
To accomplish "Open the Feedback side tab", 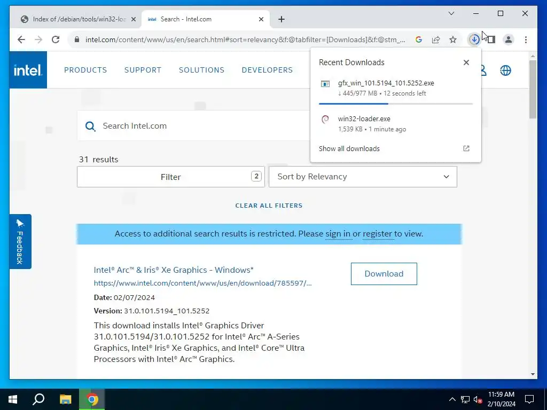I will [20, 241].
